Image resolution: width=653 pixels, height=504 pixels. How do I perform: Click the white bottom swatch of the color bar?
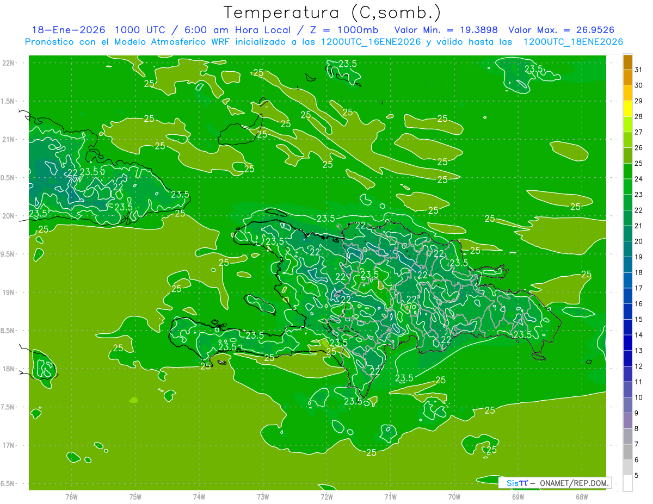[627, 483]
